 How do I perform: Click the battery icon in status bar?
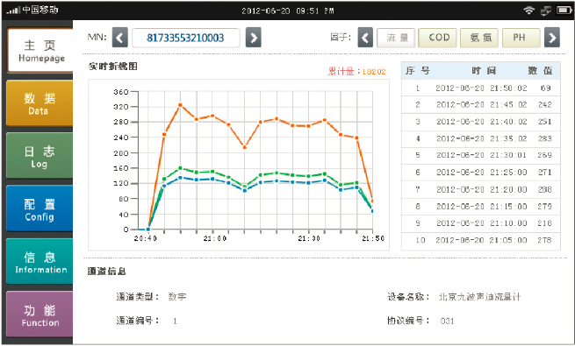coord(564,11)
